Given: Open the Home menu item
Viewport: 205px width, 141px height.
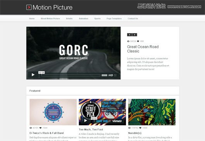Looking at the screenshot, I should click(32, 18).
